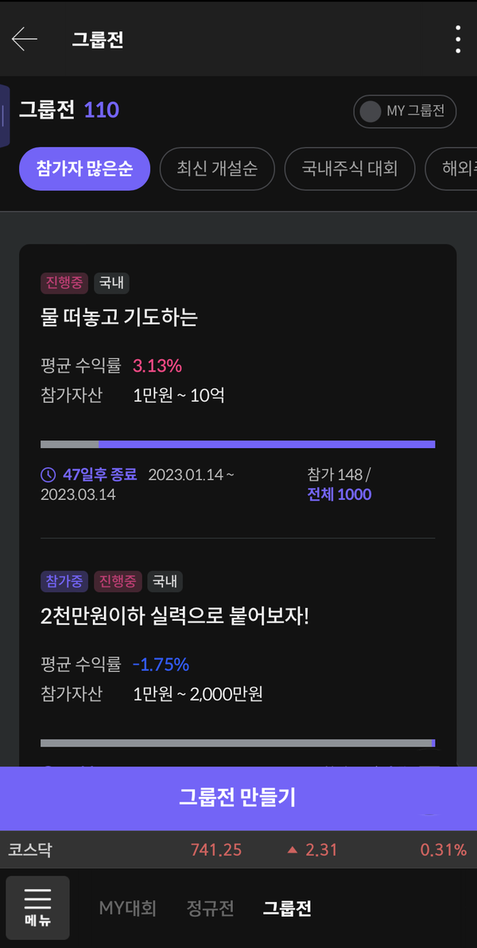Switch to the 정규전 tab
477x948 pixels.
click(209, 908)
